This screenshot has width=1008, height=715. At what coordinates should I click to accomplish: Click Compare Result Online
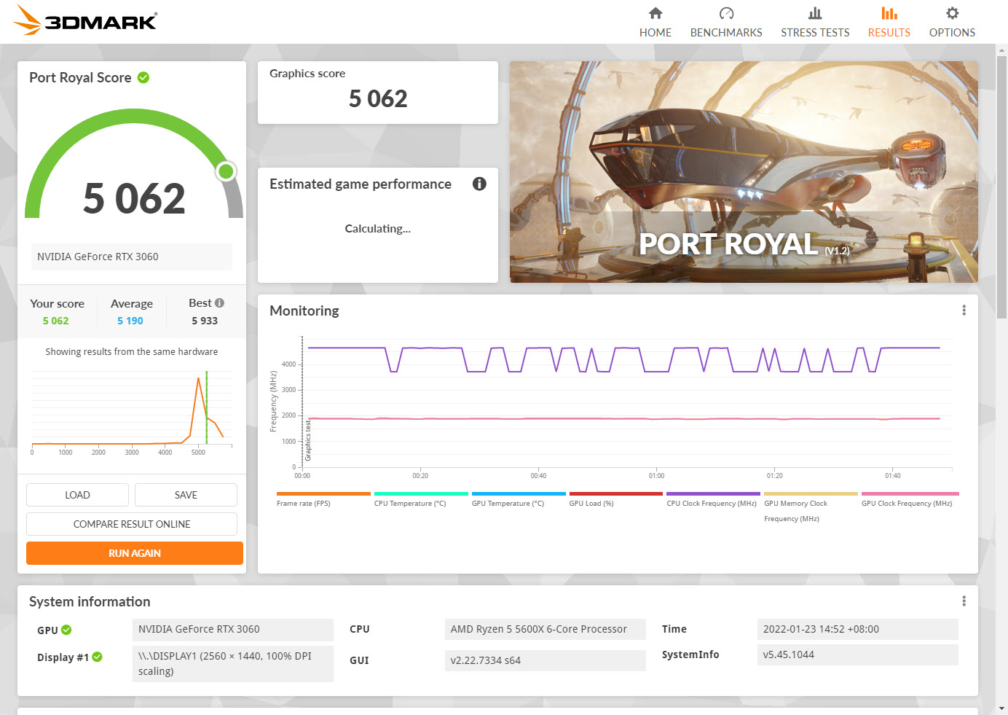(x=132, y=524)
